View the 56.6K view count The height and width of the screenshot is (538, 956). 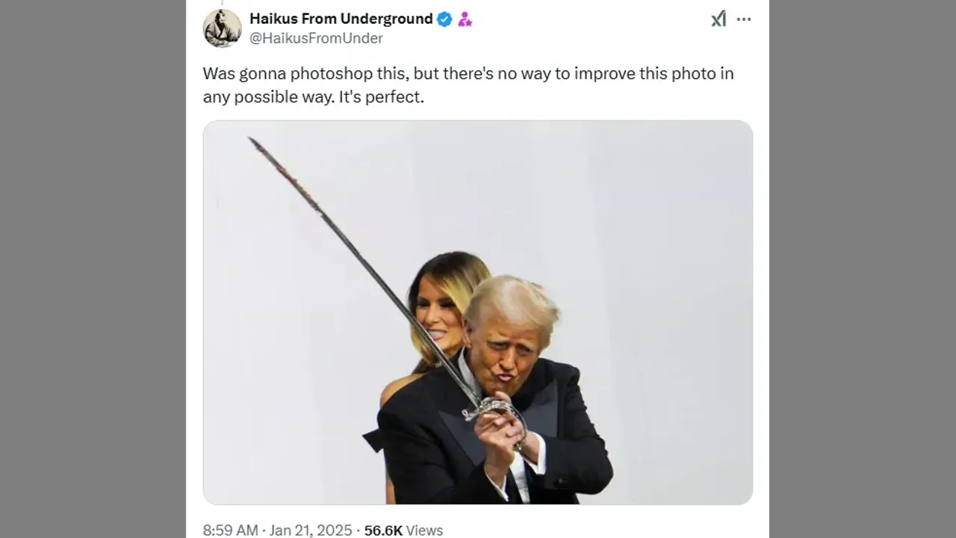pyautogui.click(x=383, y=531)
